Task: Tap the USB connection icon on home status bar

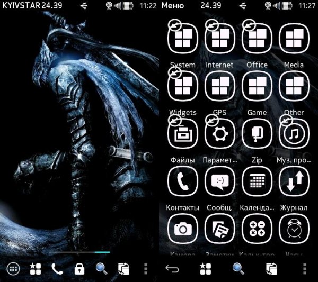Action: point(84,6)
